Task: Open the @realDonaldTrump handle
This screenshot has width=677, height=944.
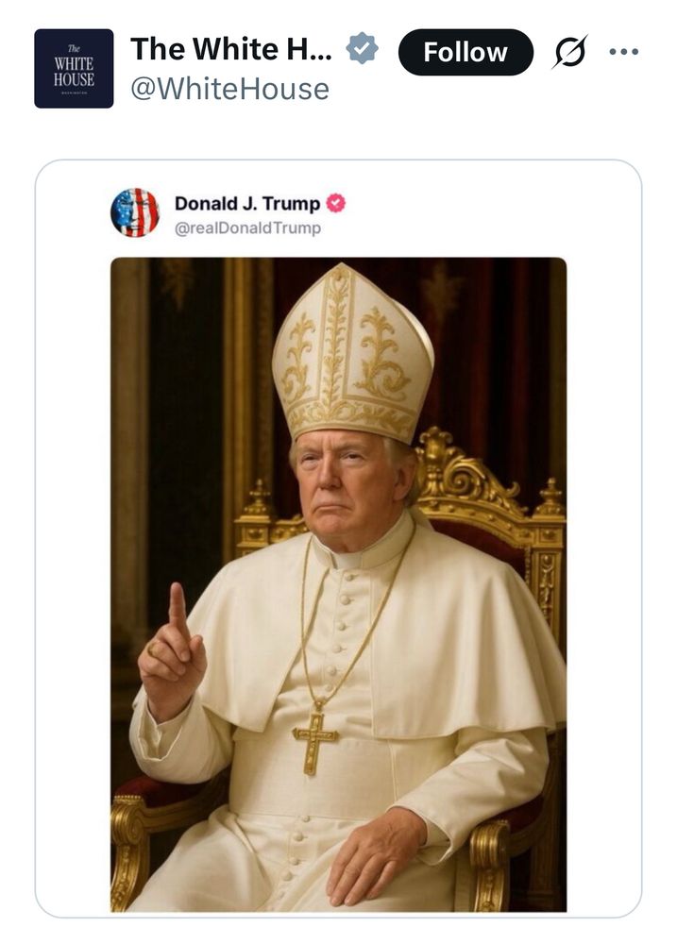Action: [x=247, y=228]
